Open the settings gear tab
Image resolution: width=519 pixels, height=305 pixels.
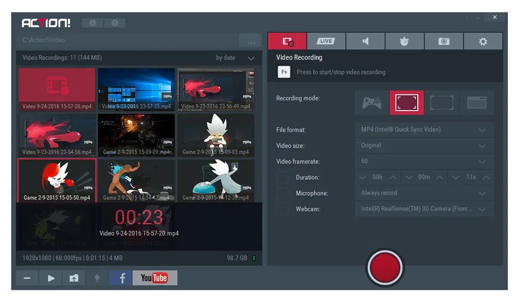coord(483,41)
